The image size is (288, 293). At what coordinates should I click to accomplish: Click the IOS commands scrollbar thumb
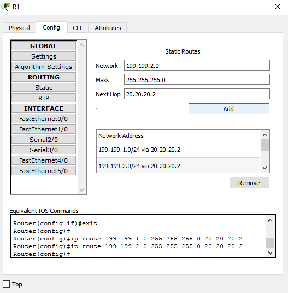coord(270,243)
